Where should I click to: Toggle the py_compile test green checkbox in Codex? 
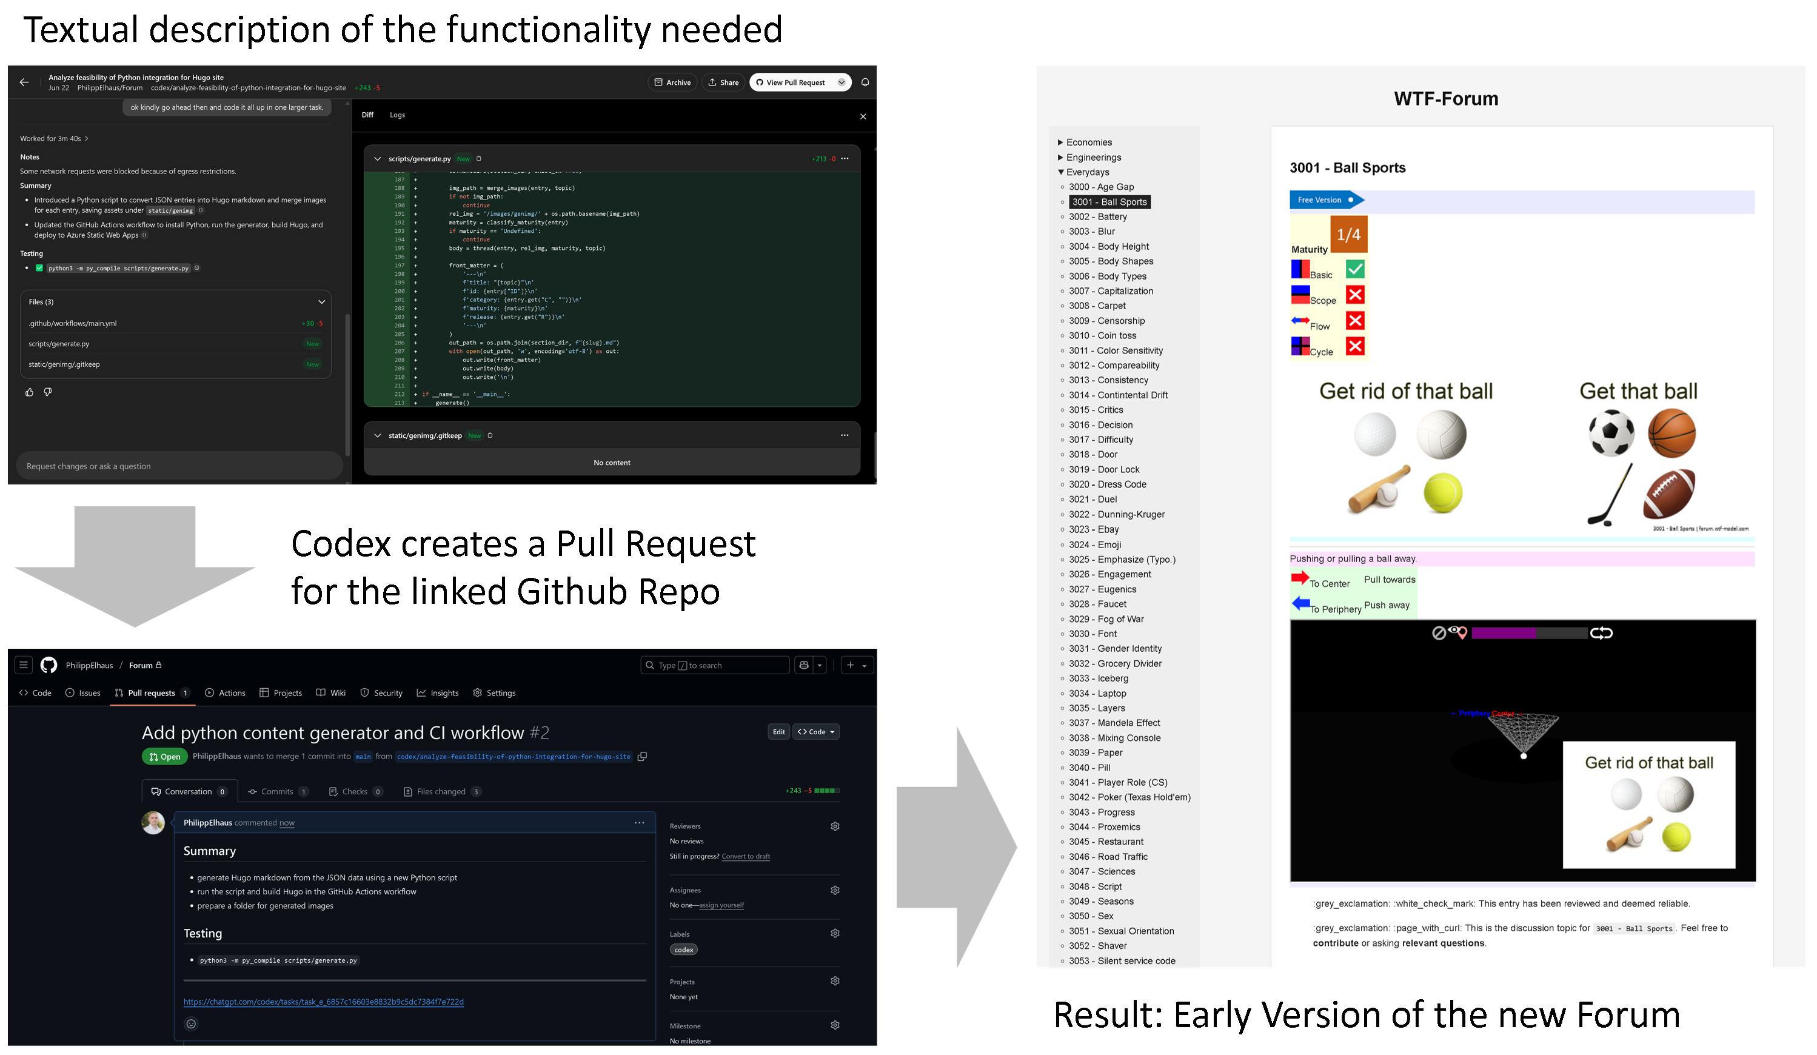(39, 268)
